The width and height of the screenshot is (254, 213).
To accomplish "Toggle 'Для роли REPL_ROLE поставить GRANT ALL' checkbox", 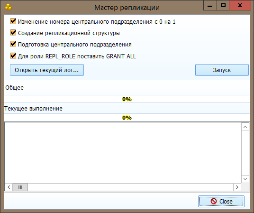I will pos(13,56).
